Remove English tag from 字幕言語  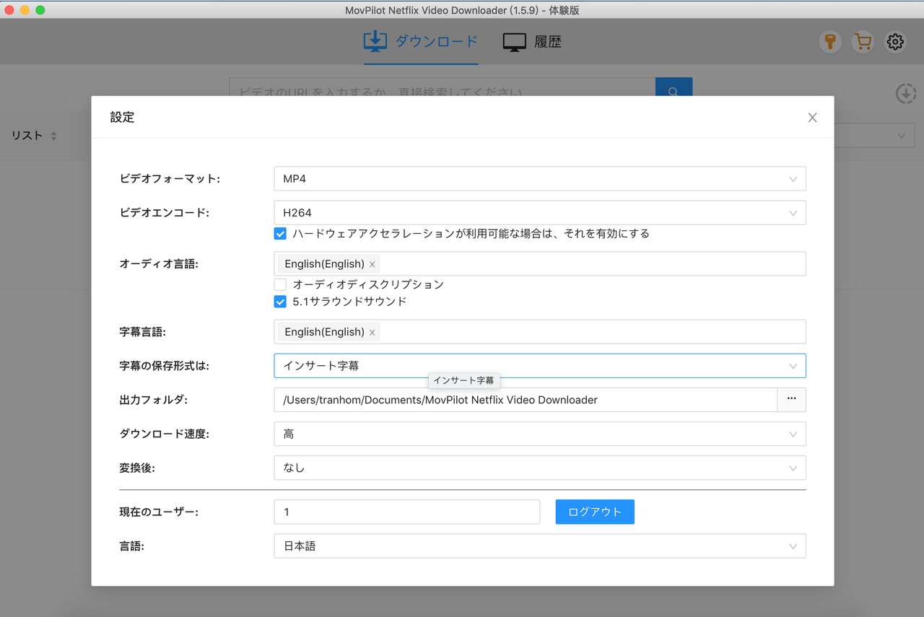point(372,332)
